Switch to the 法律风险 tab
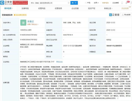This screenshot has height=101, width=132. click(25, 8)
